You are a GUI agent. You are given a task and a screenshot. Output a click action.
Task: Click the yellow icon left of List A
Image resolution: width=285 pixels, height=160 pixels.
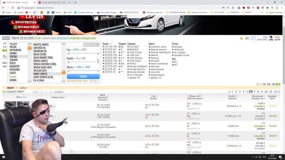coord(241,38)
